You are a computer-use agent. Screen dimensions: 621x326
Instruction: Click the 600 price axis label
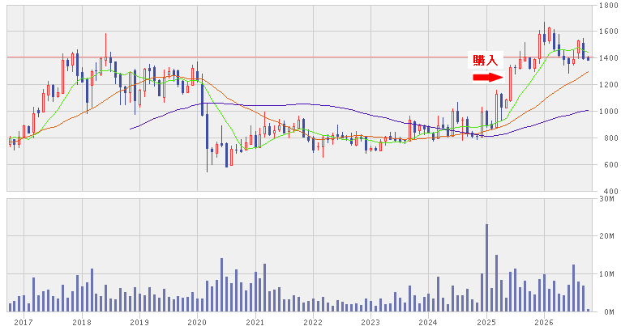pos(611,165)
